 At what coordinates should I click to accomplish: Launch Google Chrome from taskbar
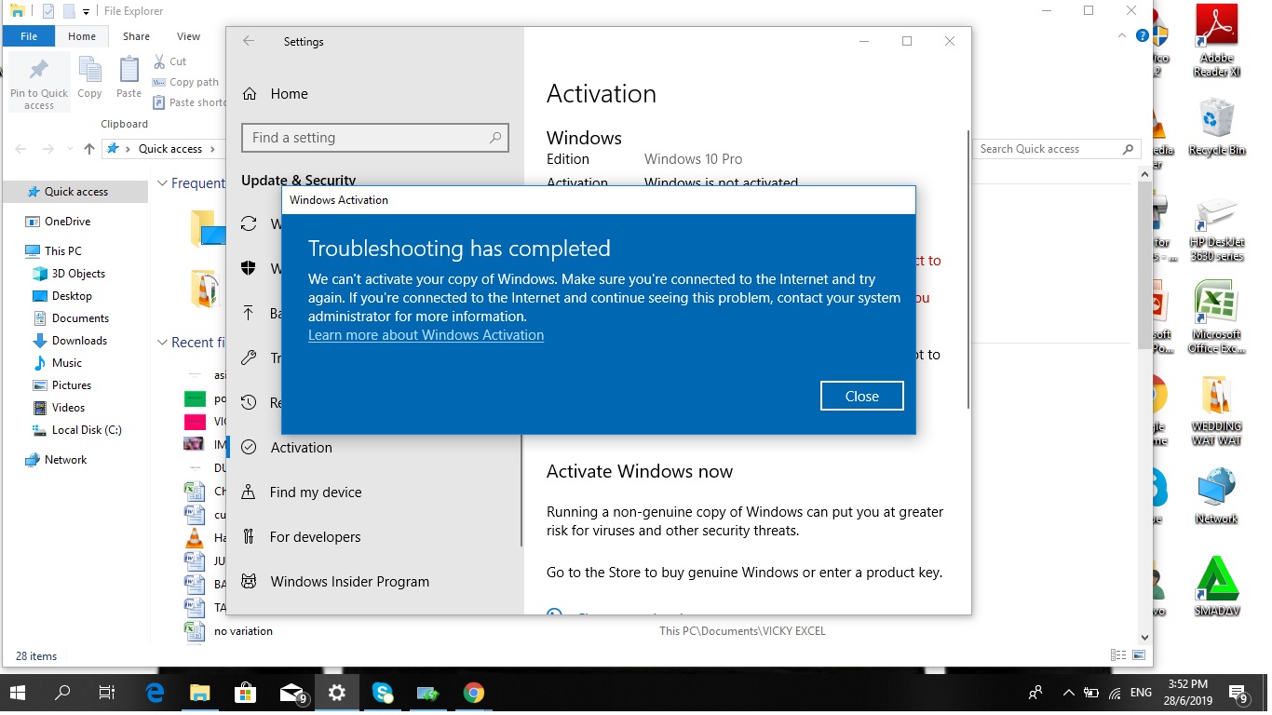coord(473,693)
